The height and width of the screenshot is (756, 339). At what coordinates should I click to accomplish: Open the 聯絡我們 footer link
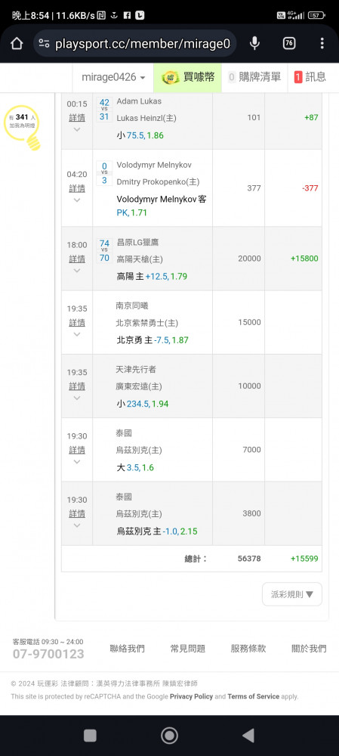click(127, 649)
